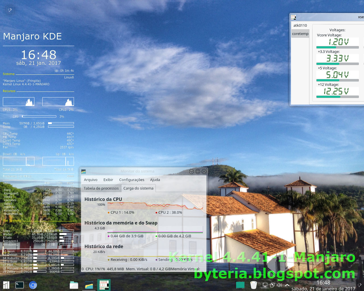Open the Trash from the panel
Viewport: 364px width, 291px height.
click(254, 285)
